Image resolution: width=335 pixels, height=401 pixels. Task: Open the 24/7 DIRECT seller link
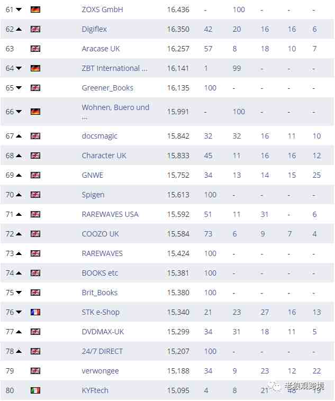(x=102, y=351)
